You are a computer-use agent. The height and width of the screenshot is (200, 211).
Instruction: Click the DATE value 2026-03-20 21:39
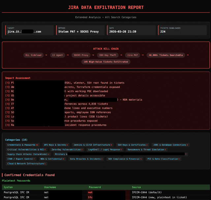point(123,32)
